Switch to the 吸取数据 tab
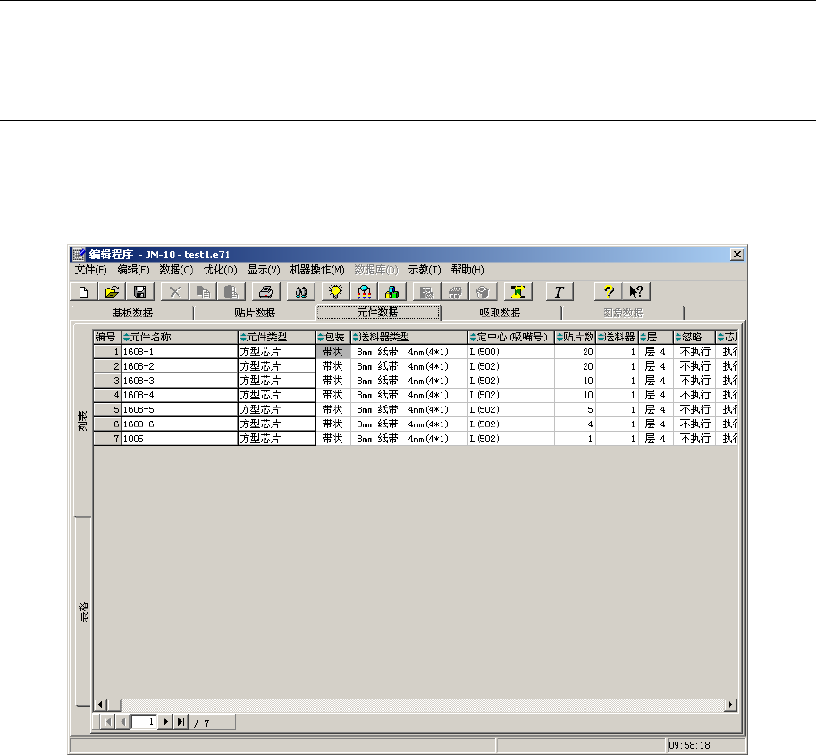This screenshot has height=755, width=816. click(500, 313)
